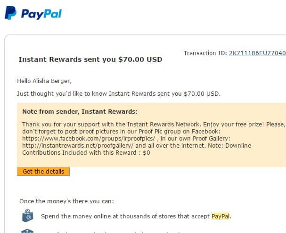The height and width of the screenshot is (233, 286).
Task: Click the Transaction ID label text
Action: pyautogui.click(x=205, y=53)
